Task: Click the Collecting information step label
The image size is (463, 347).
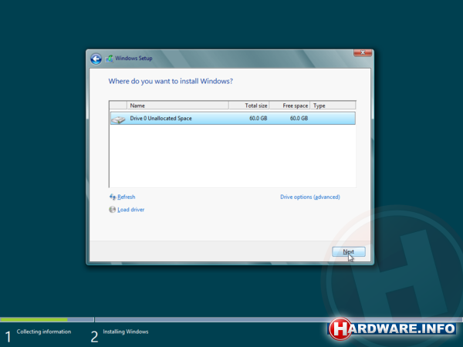Action: coord(44,332)
